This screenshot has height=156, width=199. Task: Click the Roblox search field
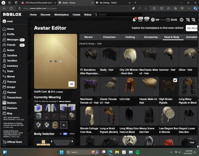(118, 14)
